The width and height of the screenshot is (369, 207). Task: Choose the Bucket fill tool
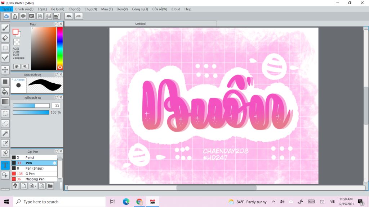pos(5,92)
